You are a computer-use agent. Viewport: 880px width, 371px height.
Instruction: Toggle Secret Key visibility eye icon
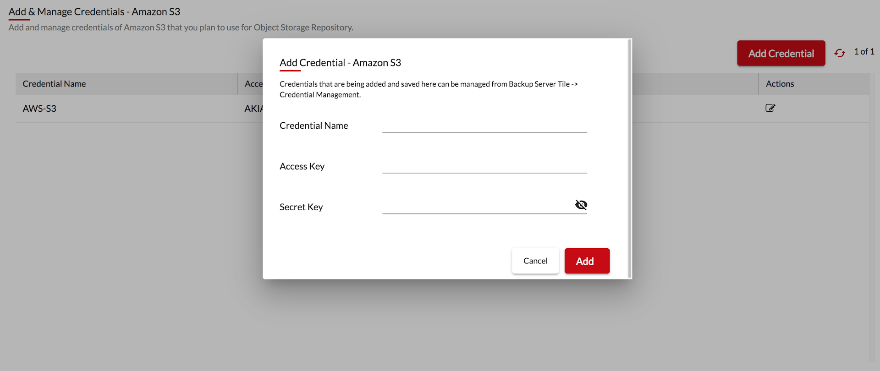pos(581,205)
